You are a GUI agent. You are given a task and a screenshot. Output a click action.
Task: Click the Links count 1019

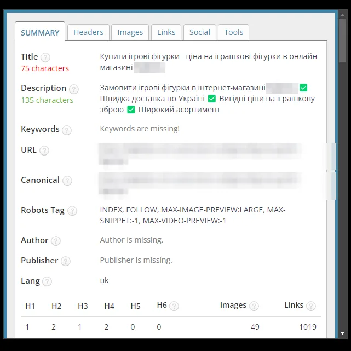click(x=308, y=327)
